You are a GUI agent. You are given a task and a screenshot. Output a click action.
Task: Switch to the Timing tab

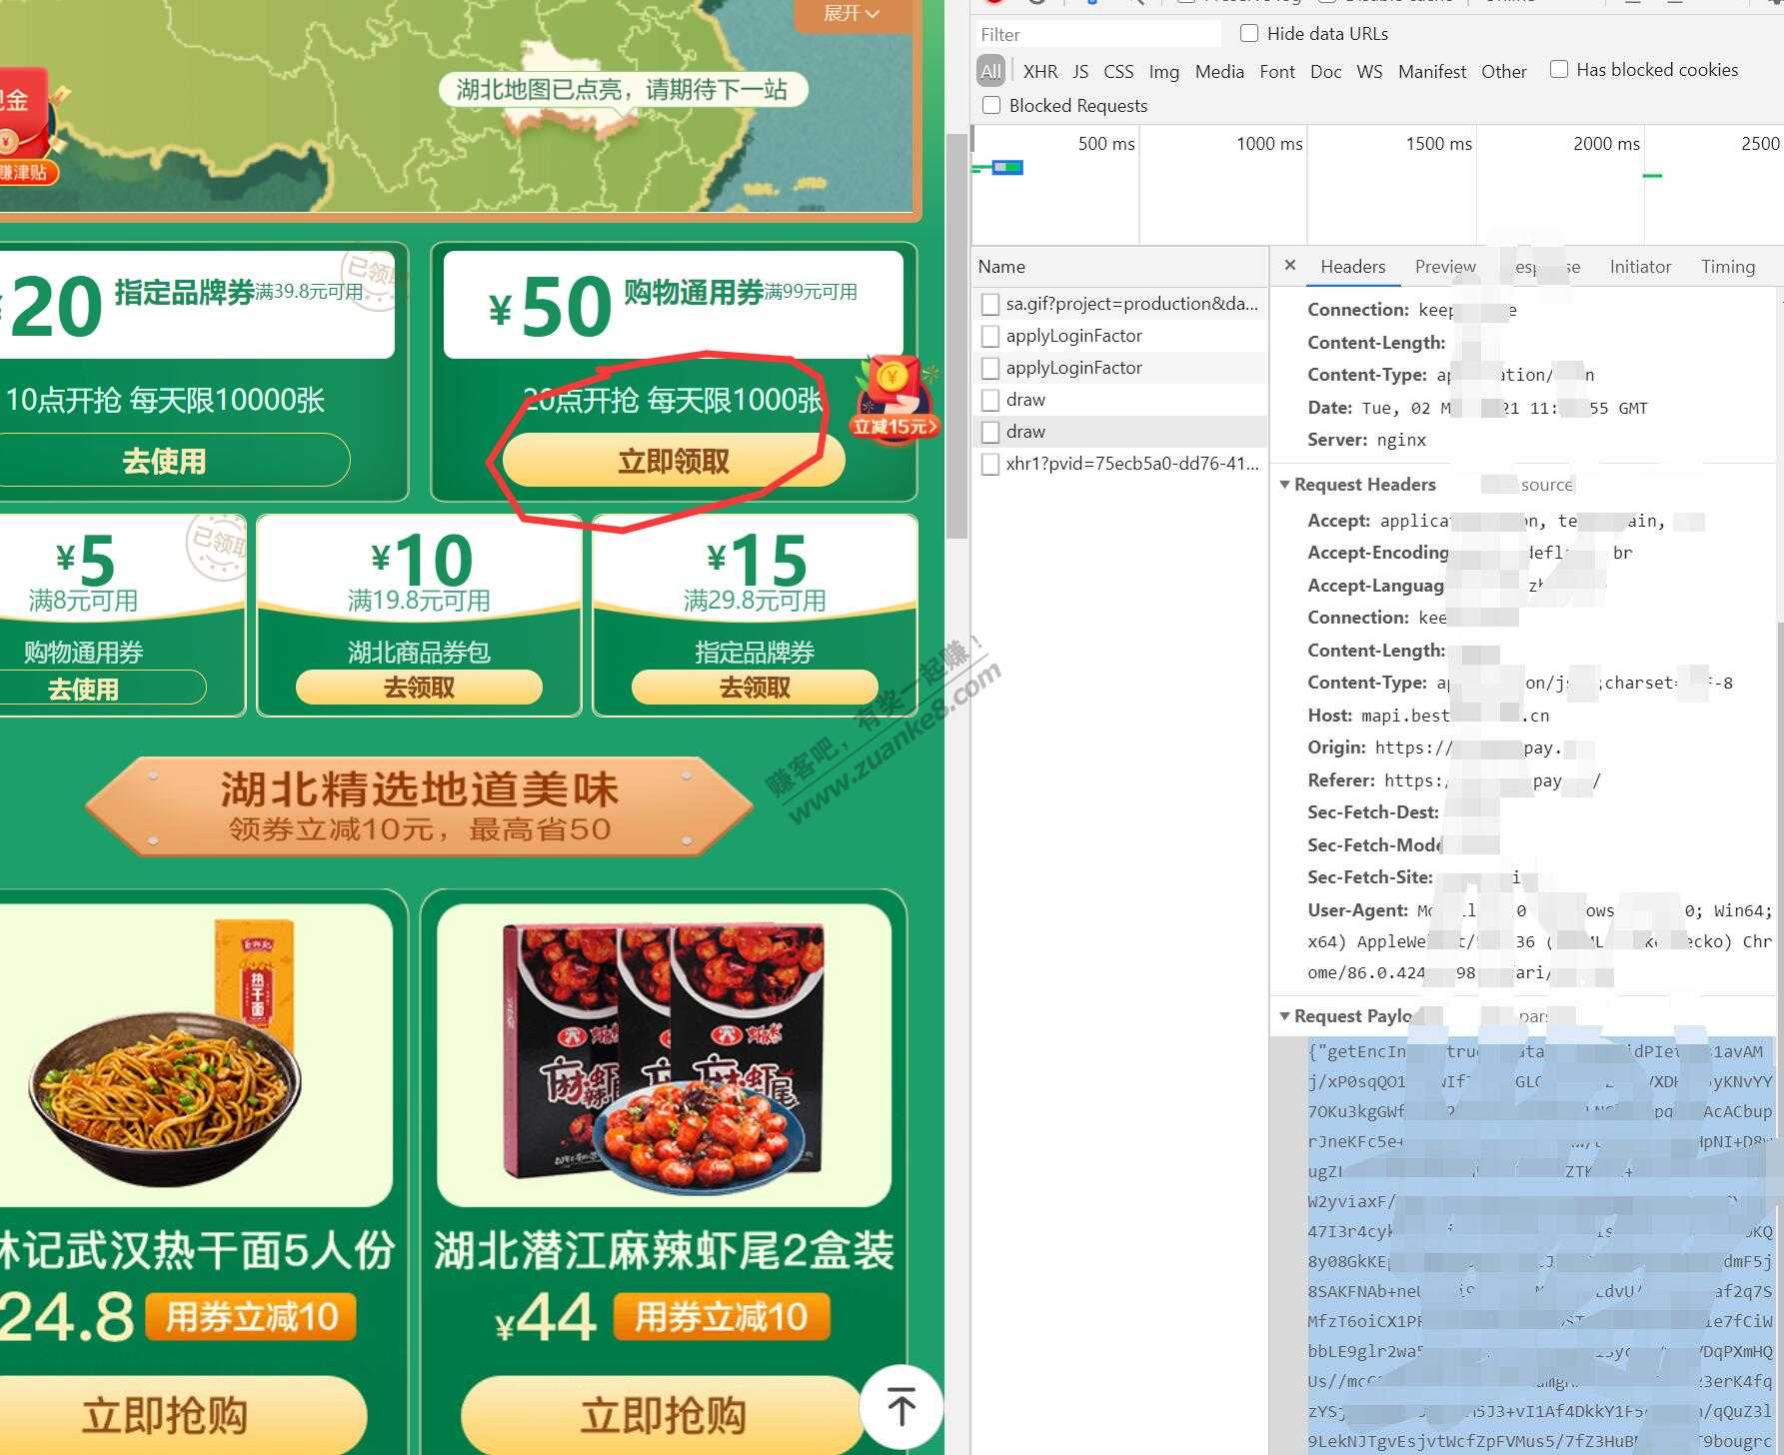tap(1728, 266)
